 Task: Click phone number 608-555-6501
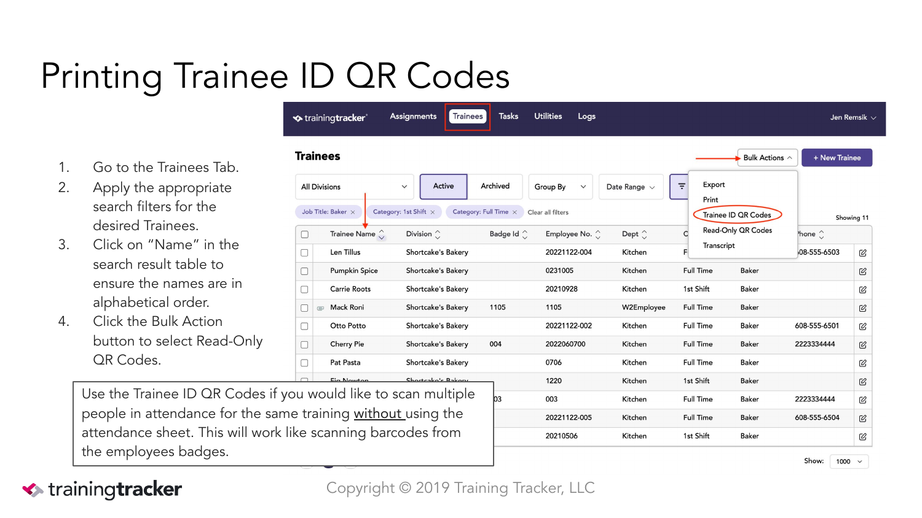(817, 326)
